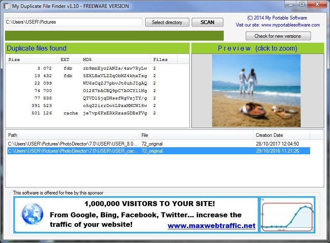330x243 pixels.
Task: Sort duplicates by MD5 column header
Action: coord(115,59)
